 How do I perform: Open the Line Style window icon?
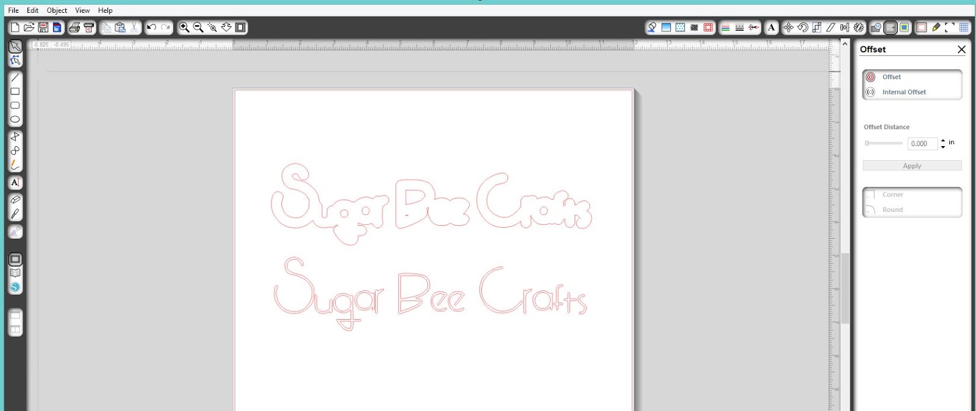pyautogui.click(x=739, y=27)
